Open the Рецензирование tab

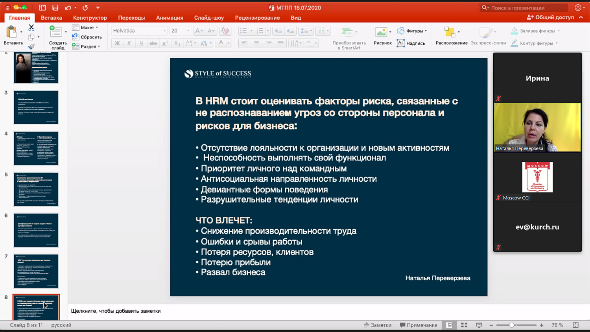click(258, 18)
